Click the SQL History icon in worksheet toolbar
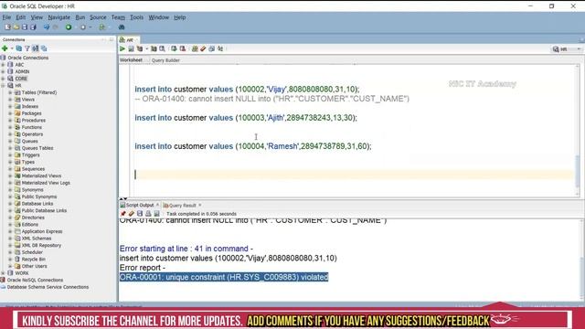 [211, 48]
